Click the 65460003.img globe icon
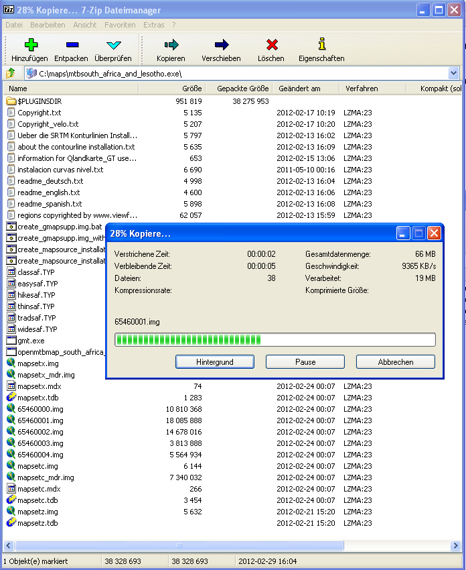The height and width of the screenshot is (570, 466). [x=11, y=443]
